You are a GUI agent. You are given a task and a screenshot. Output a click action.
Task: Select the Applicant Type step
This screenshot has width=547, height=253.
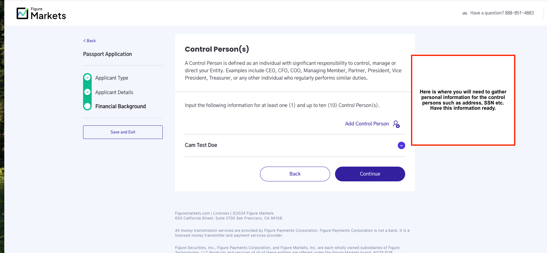pyautogui.click(x=112, y=78)
